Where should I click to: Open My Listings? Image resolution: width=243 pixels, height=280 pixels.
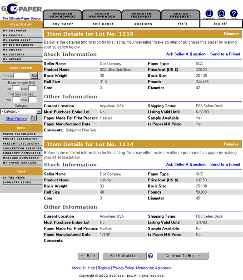coord(14,55)
